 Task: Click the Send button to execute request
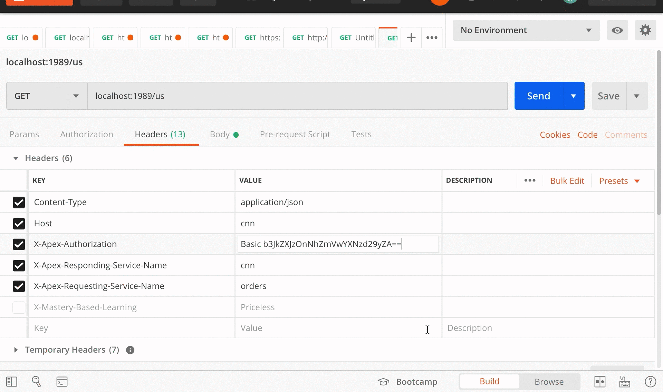coord(538,95)
